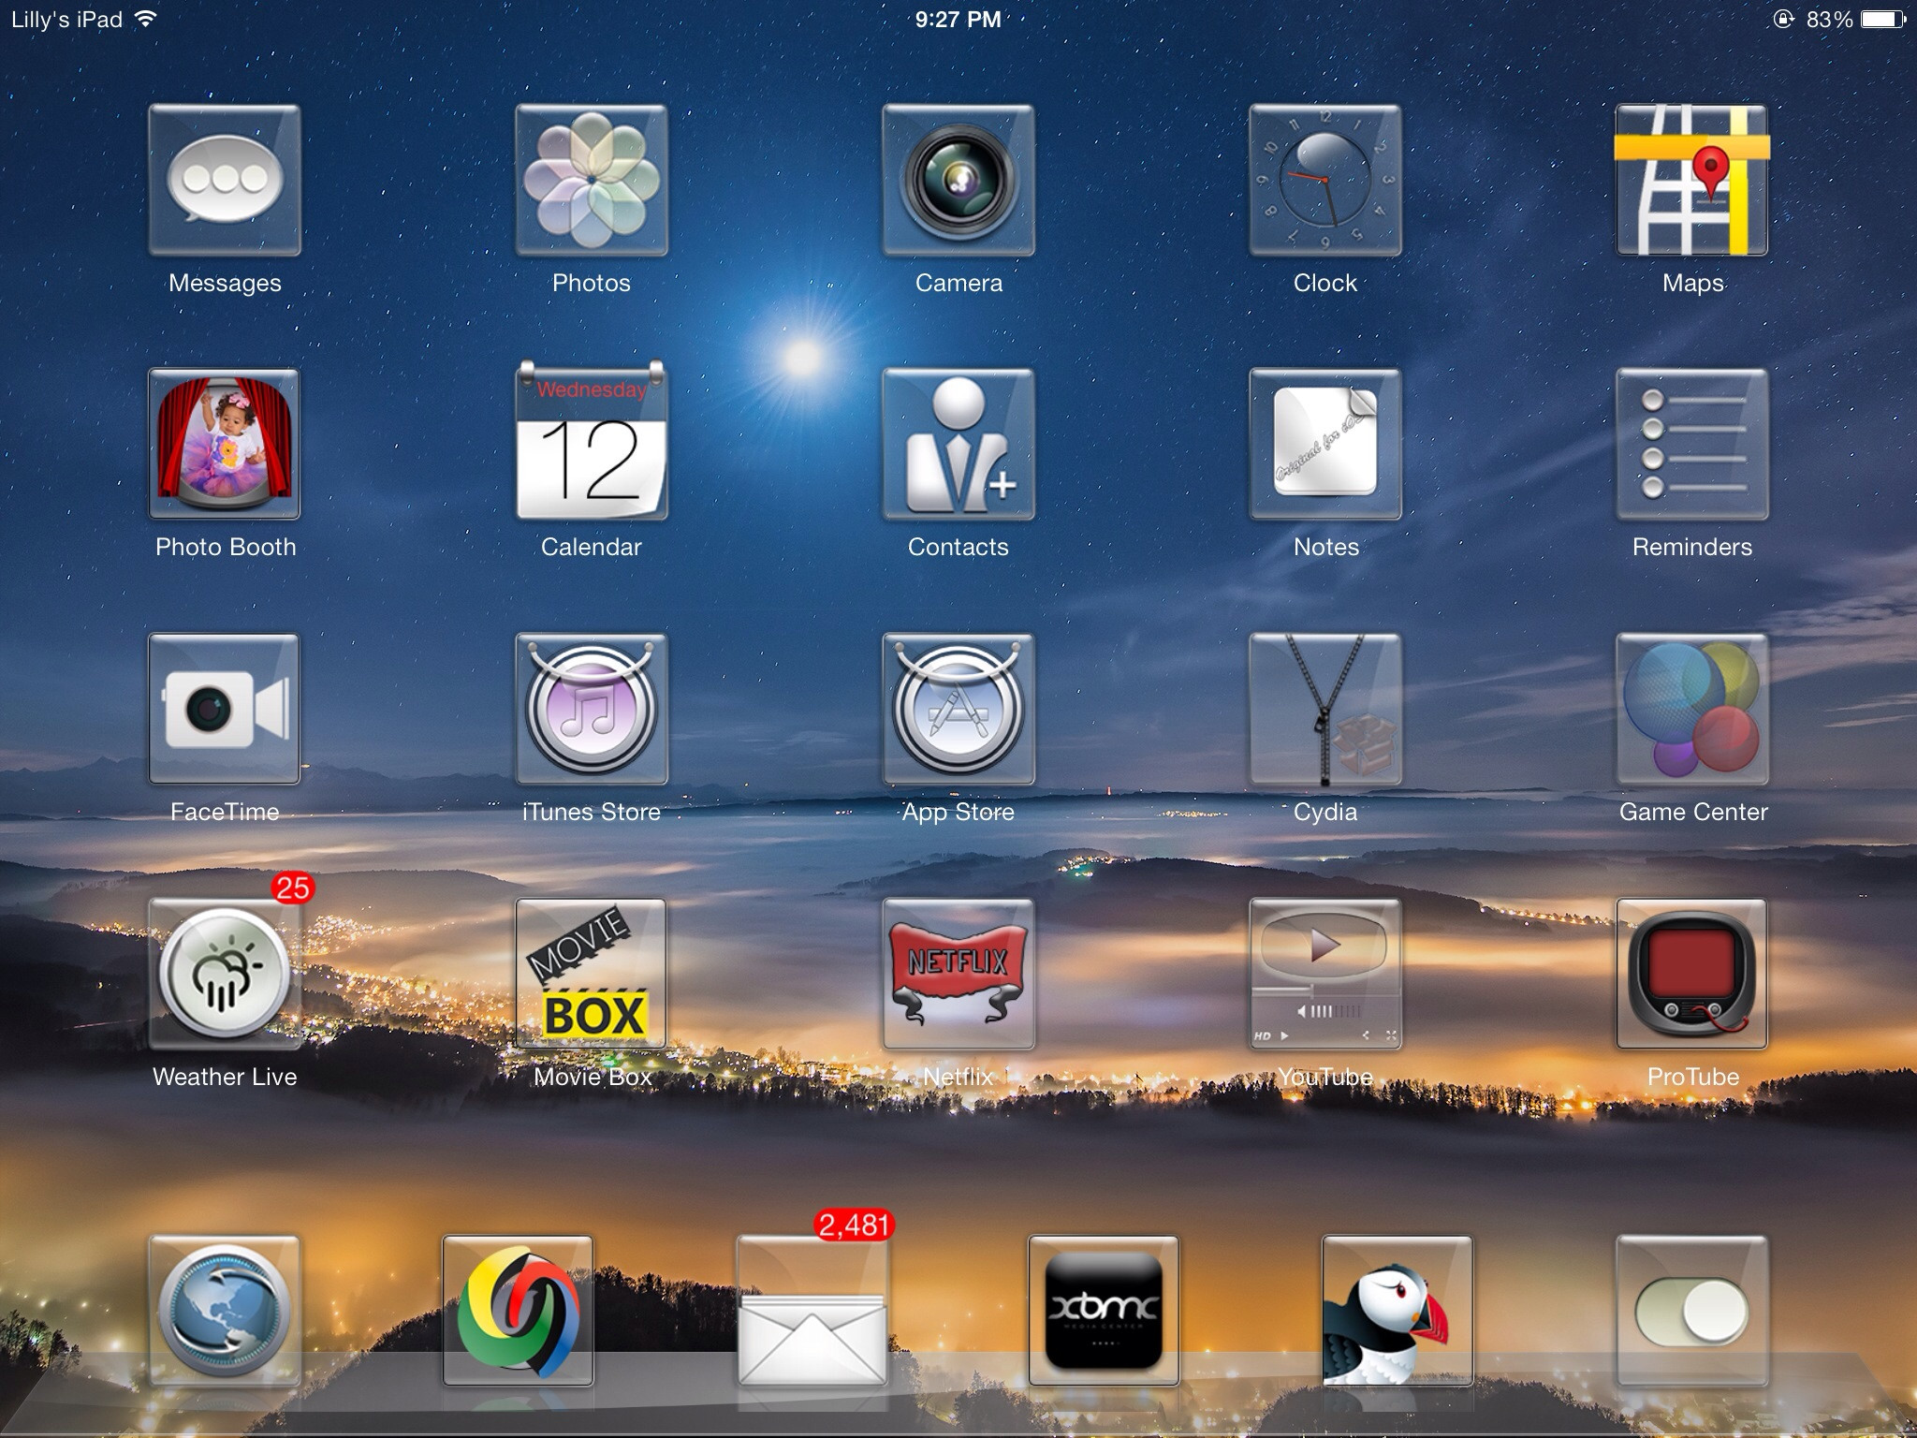1917x1438 pixels.
Task: Open the Notes app
Action: [1325, 444]
